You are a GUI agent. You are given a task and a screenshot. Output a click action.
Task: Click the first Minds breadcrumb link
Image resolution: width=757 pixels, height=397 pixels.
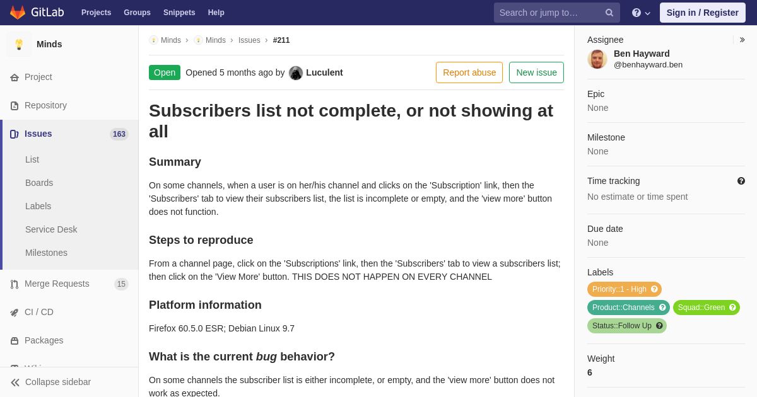[171, 40]
